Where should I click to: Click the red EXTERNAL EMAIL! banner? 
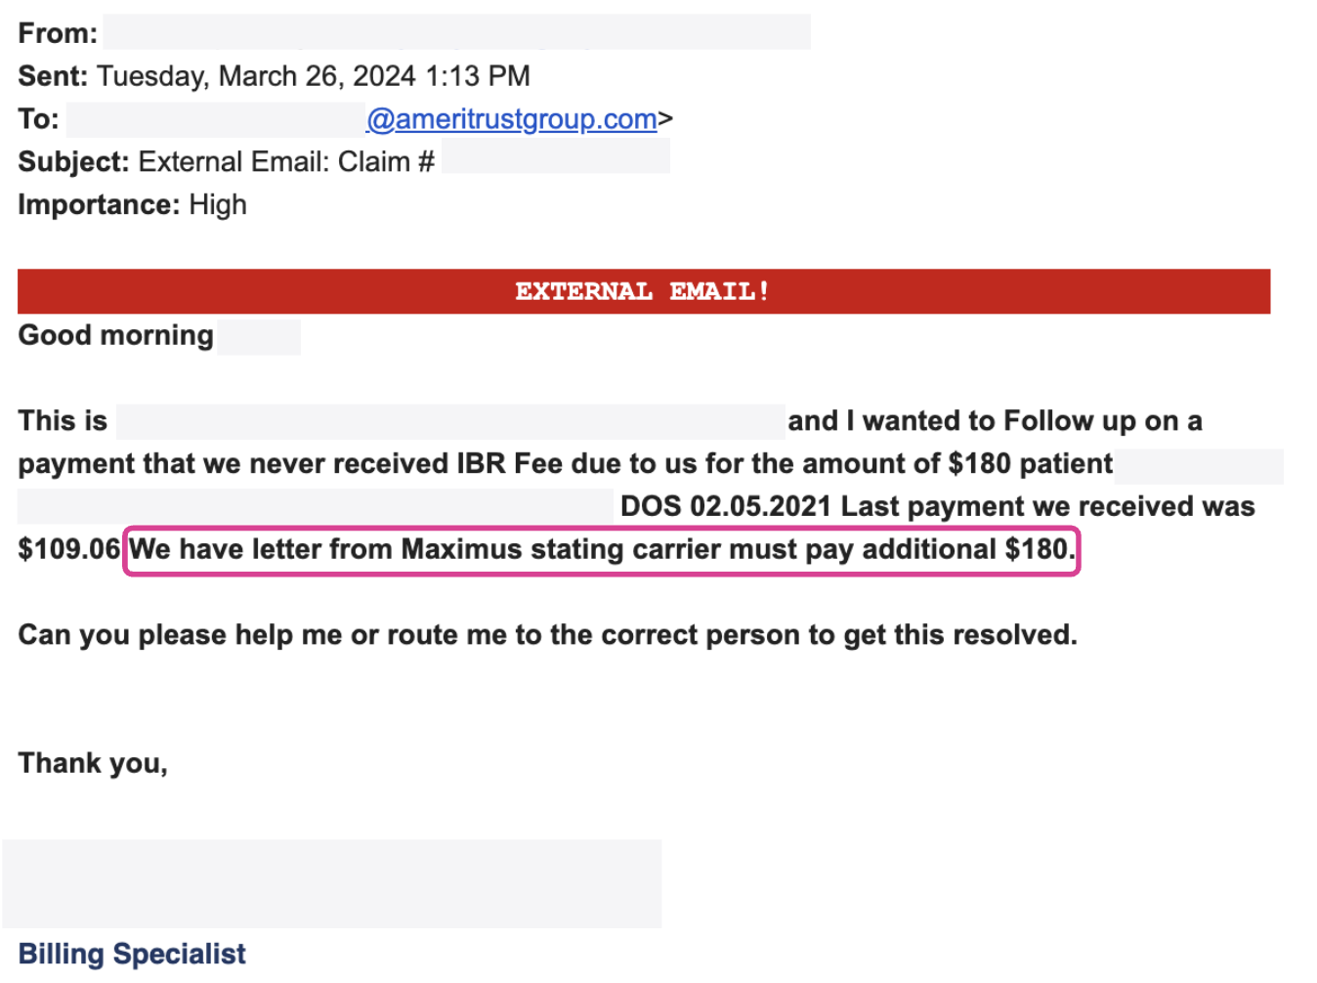(x=644, y=291)
